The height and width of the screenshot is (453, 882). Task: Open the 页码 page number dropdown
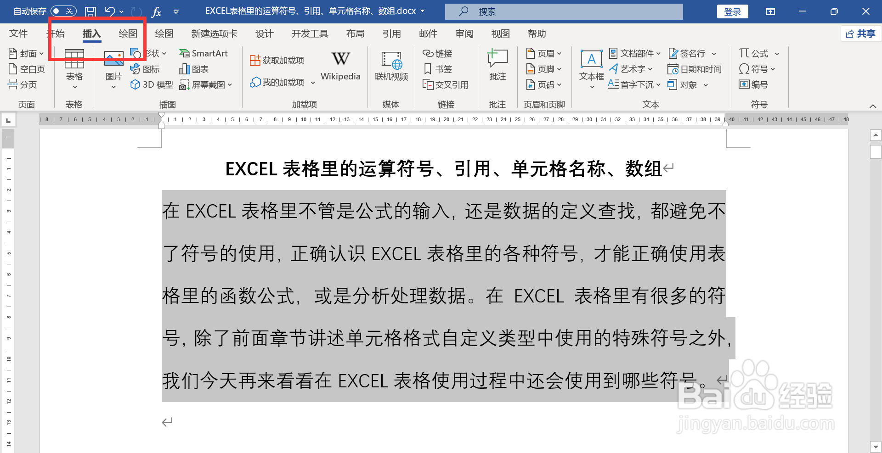(544, 84)
